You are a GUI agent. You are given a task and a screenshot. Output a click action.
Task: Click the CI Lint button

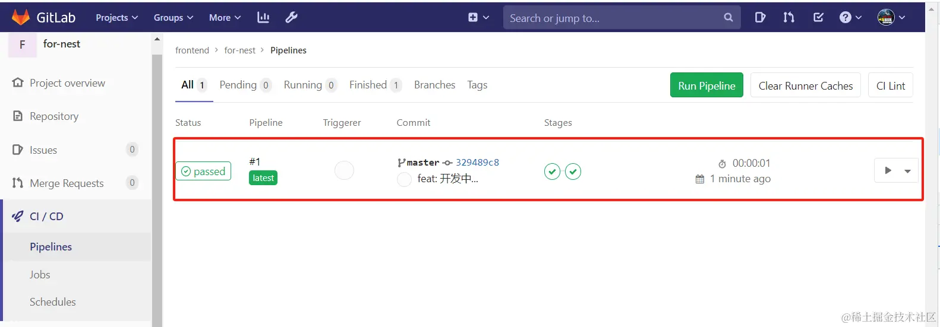pos(891,85)
